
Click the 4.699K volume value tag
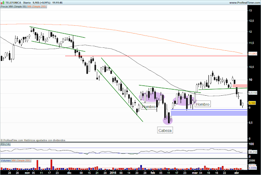253,168
